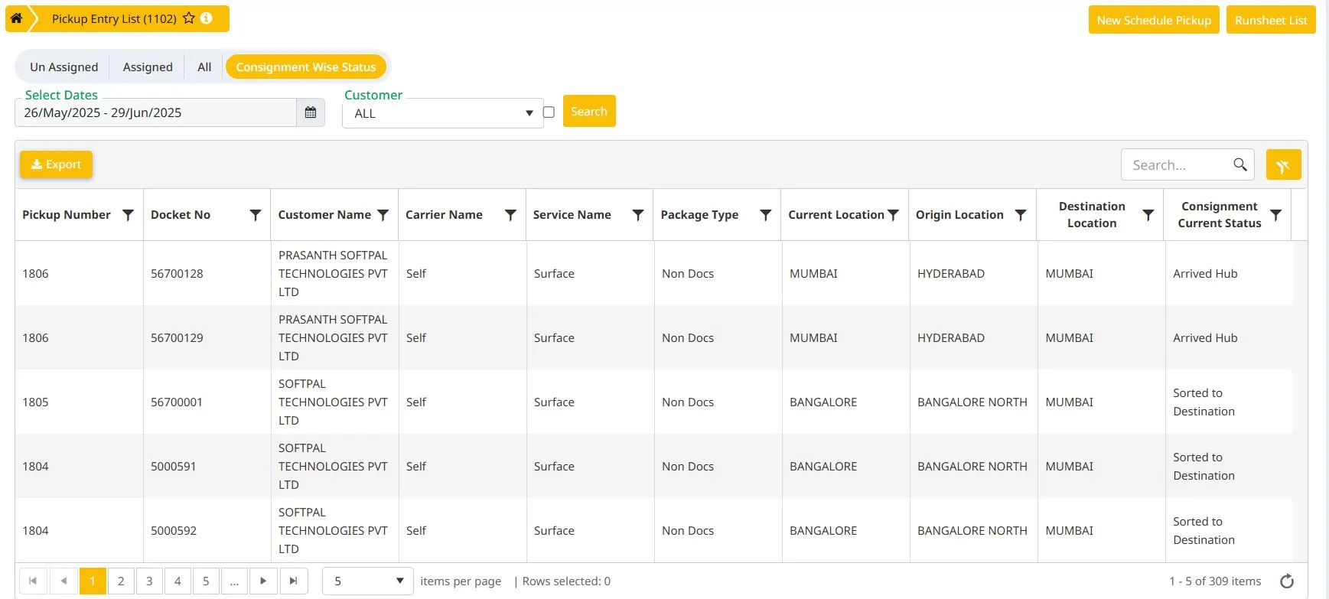Open the date range calendar picker
This screenshot has height=599, width=1329.
(x=311, y=112)
